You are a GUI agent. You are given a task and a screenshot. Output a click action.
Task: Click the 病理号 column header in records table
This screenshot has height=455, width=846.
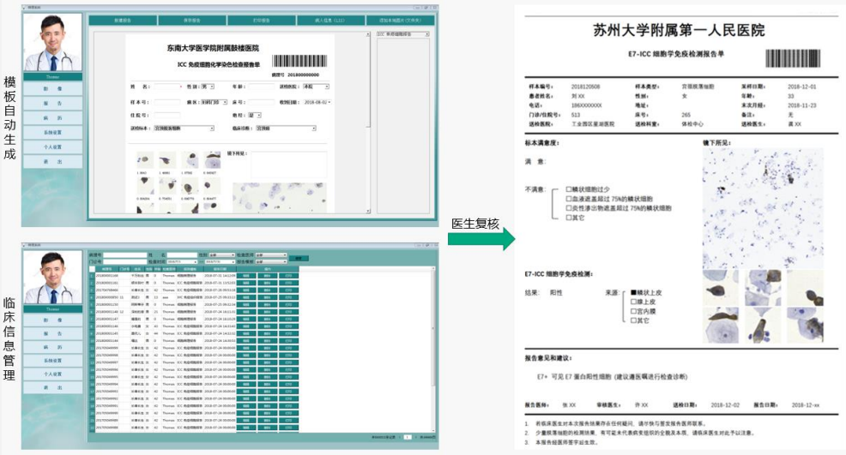tap(107, 268)
